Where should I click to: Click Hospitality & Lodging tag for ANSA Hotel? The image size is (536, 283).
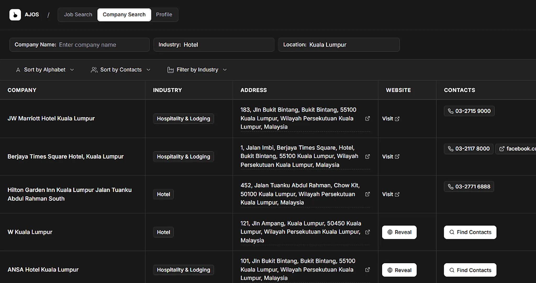pos(183,270)
